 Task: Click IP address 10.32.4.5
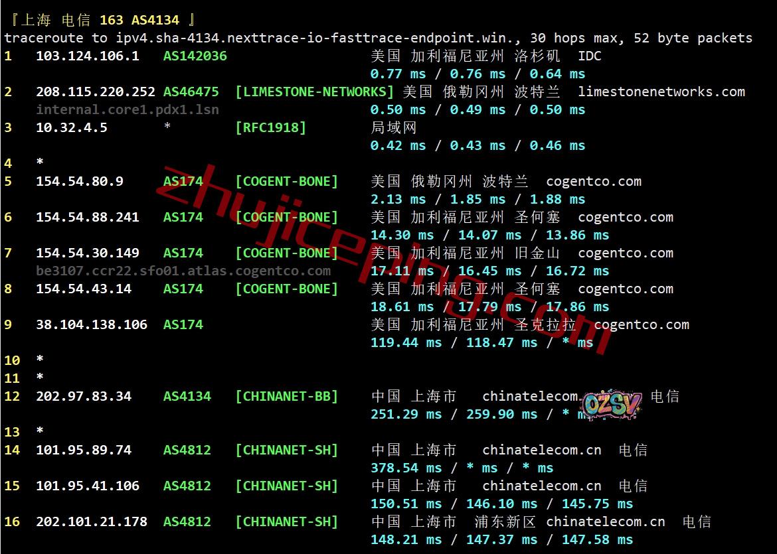71,127
